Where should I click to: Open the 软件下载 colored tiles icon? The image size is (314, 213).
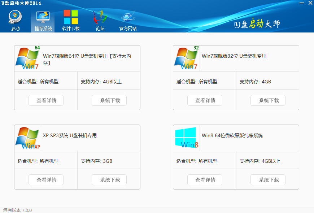pyautogui.click(x=71, y=17)
